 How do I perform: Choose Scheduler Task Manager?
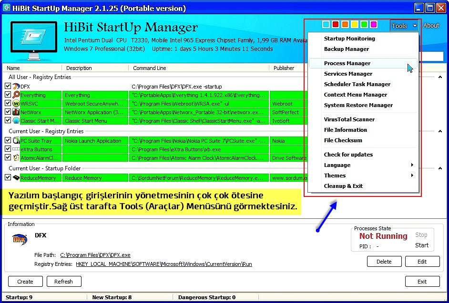(x=363, y=84)
